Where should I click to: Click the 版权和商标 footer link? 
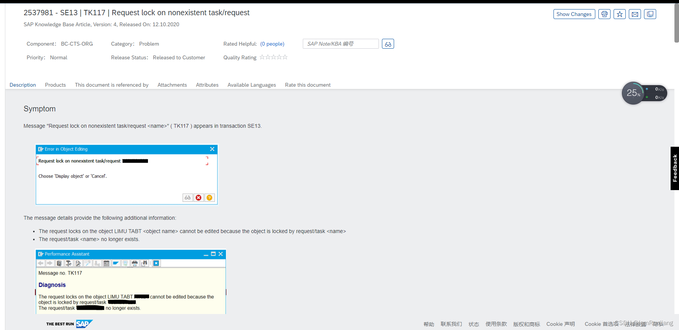point(527,324)
